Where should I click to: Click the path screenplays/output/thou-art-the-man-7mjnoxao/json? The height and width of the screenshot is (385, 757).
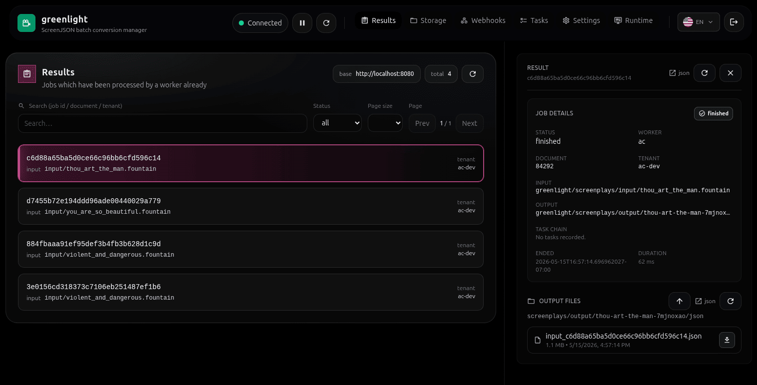coord(616,316)
